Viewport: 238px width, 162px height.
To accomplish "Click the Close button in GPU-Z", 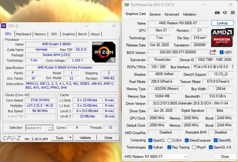I will pos(225,156).
